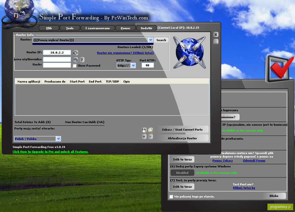Click the 'mienione?' button in wizard window

coord(230,117)
